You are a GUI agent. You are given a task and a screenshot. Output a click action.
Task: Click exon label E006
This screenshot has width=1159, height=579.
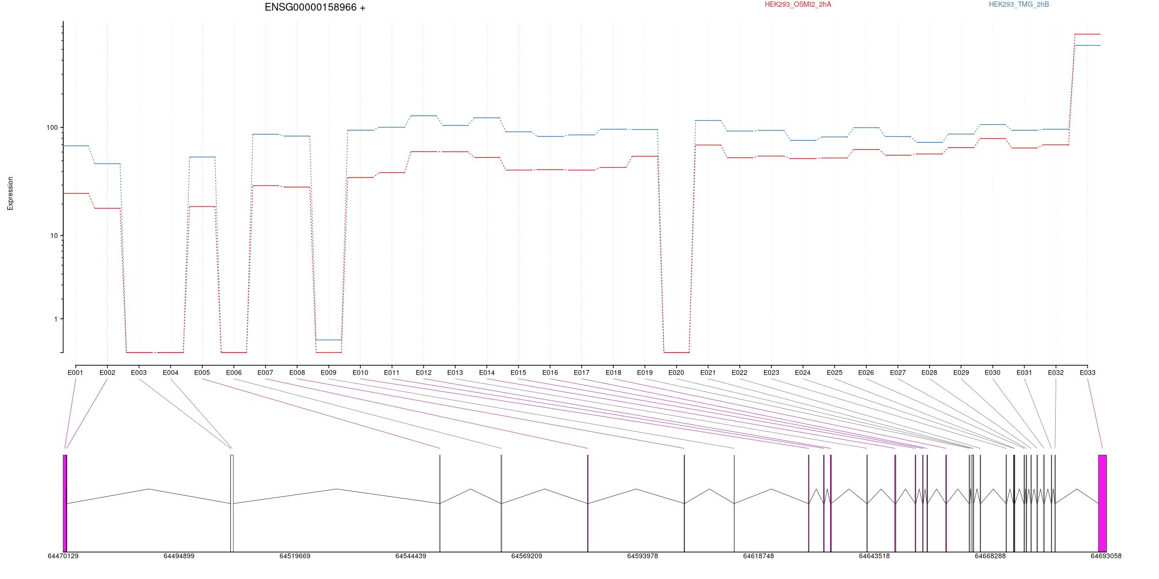(234, 372)
